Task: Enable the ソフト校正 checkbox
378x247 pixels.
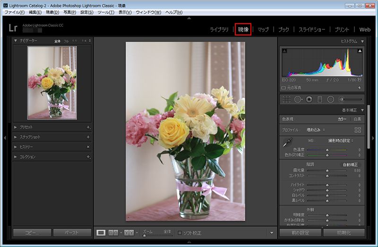Action: coord(180,233)
